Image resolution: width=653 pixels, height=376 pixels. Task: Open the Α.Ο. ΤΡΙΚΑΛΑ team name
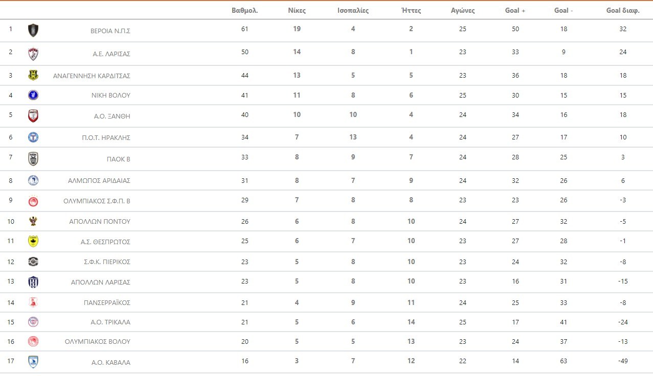click(x=110, y=322)
